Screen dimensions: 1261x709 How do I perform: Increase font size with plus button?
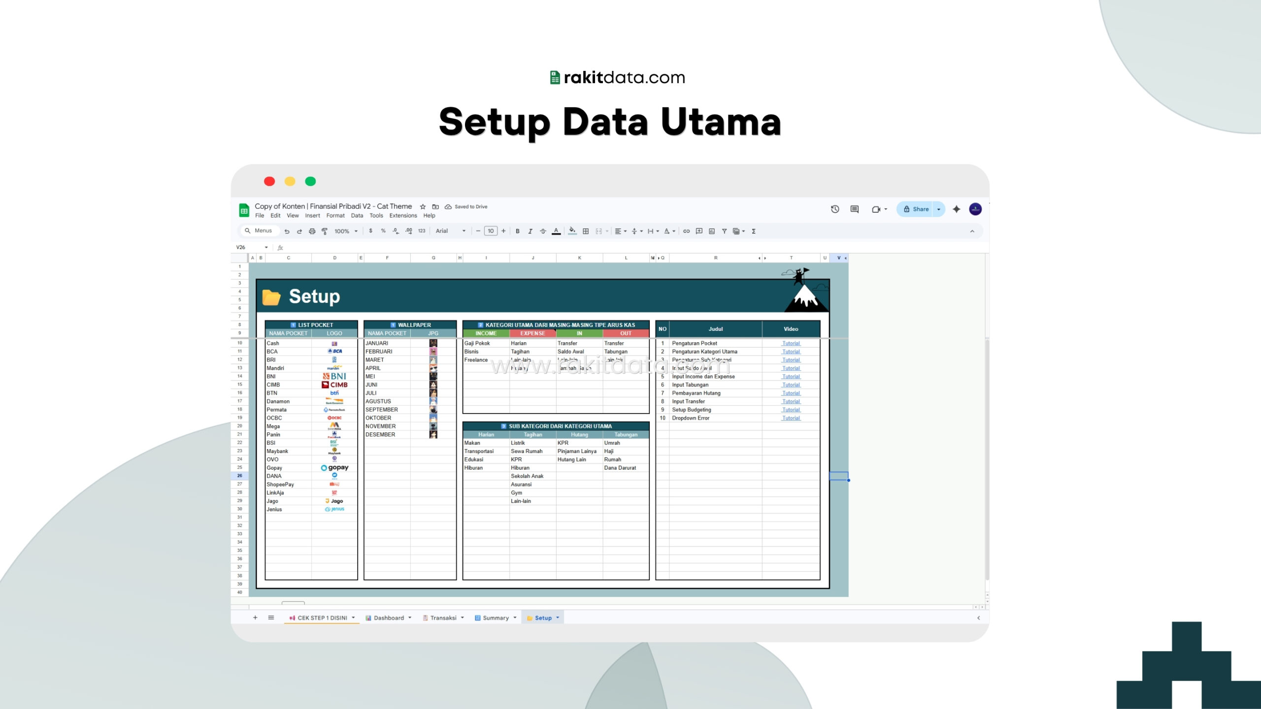click(503, 231)
